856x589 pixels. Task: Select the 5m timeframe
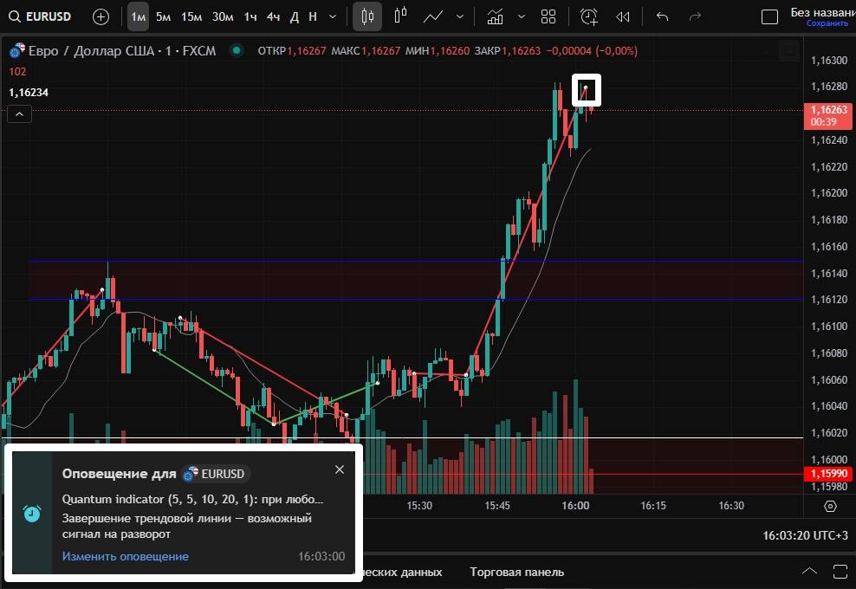(163, 16)
